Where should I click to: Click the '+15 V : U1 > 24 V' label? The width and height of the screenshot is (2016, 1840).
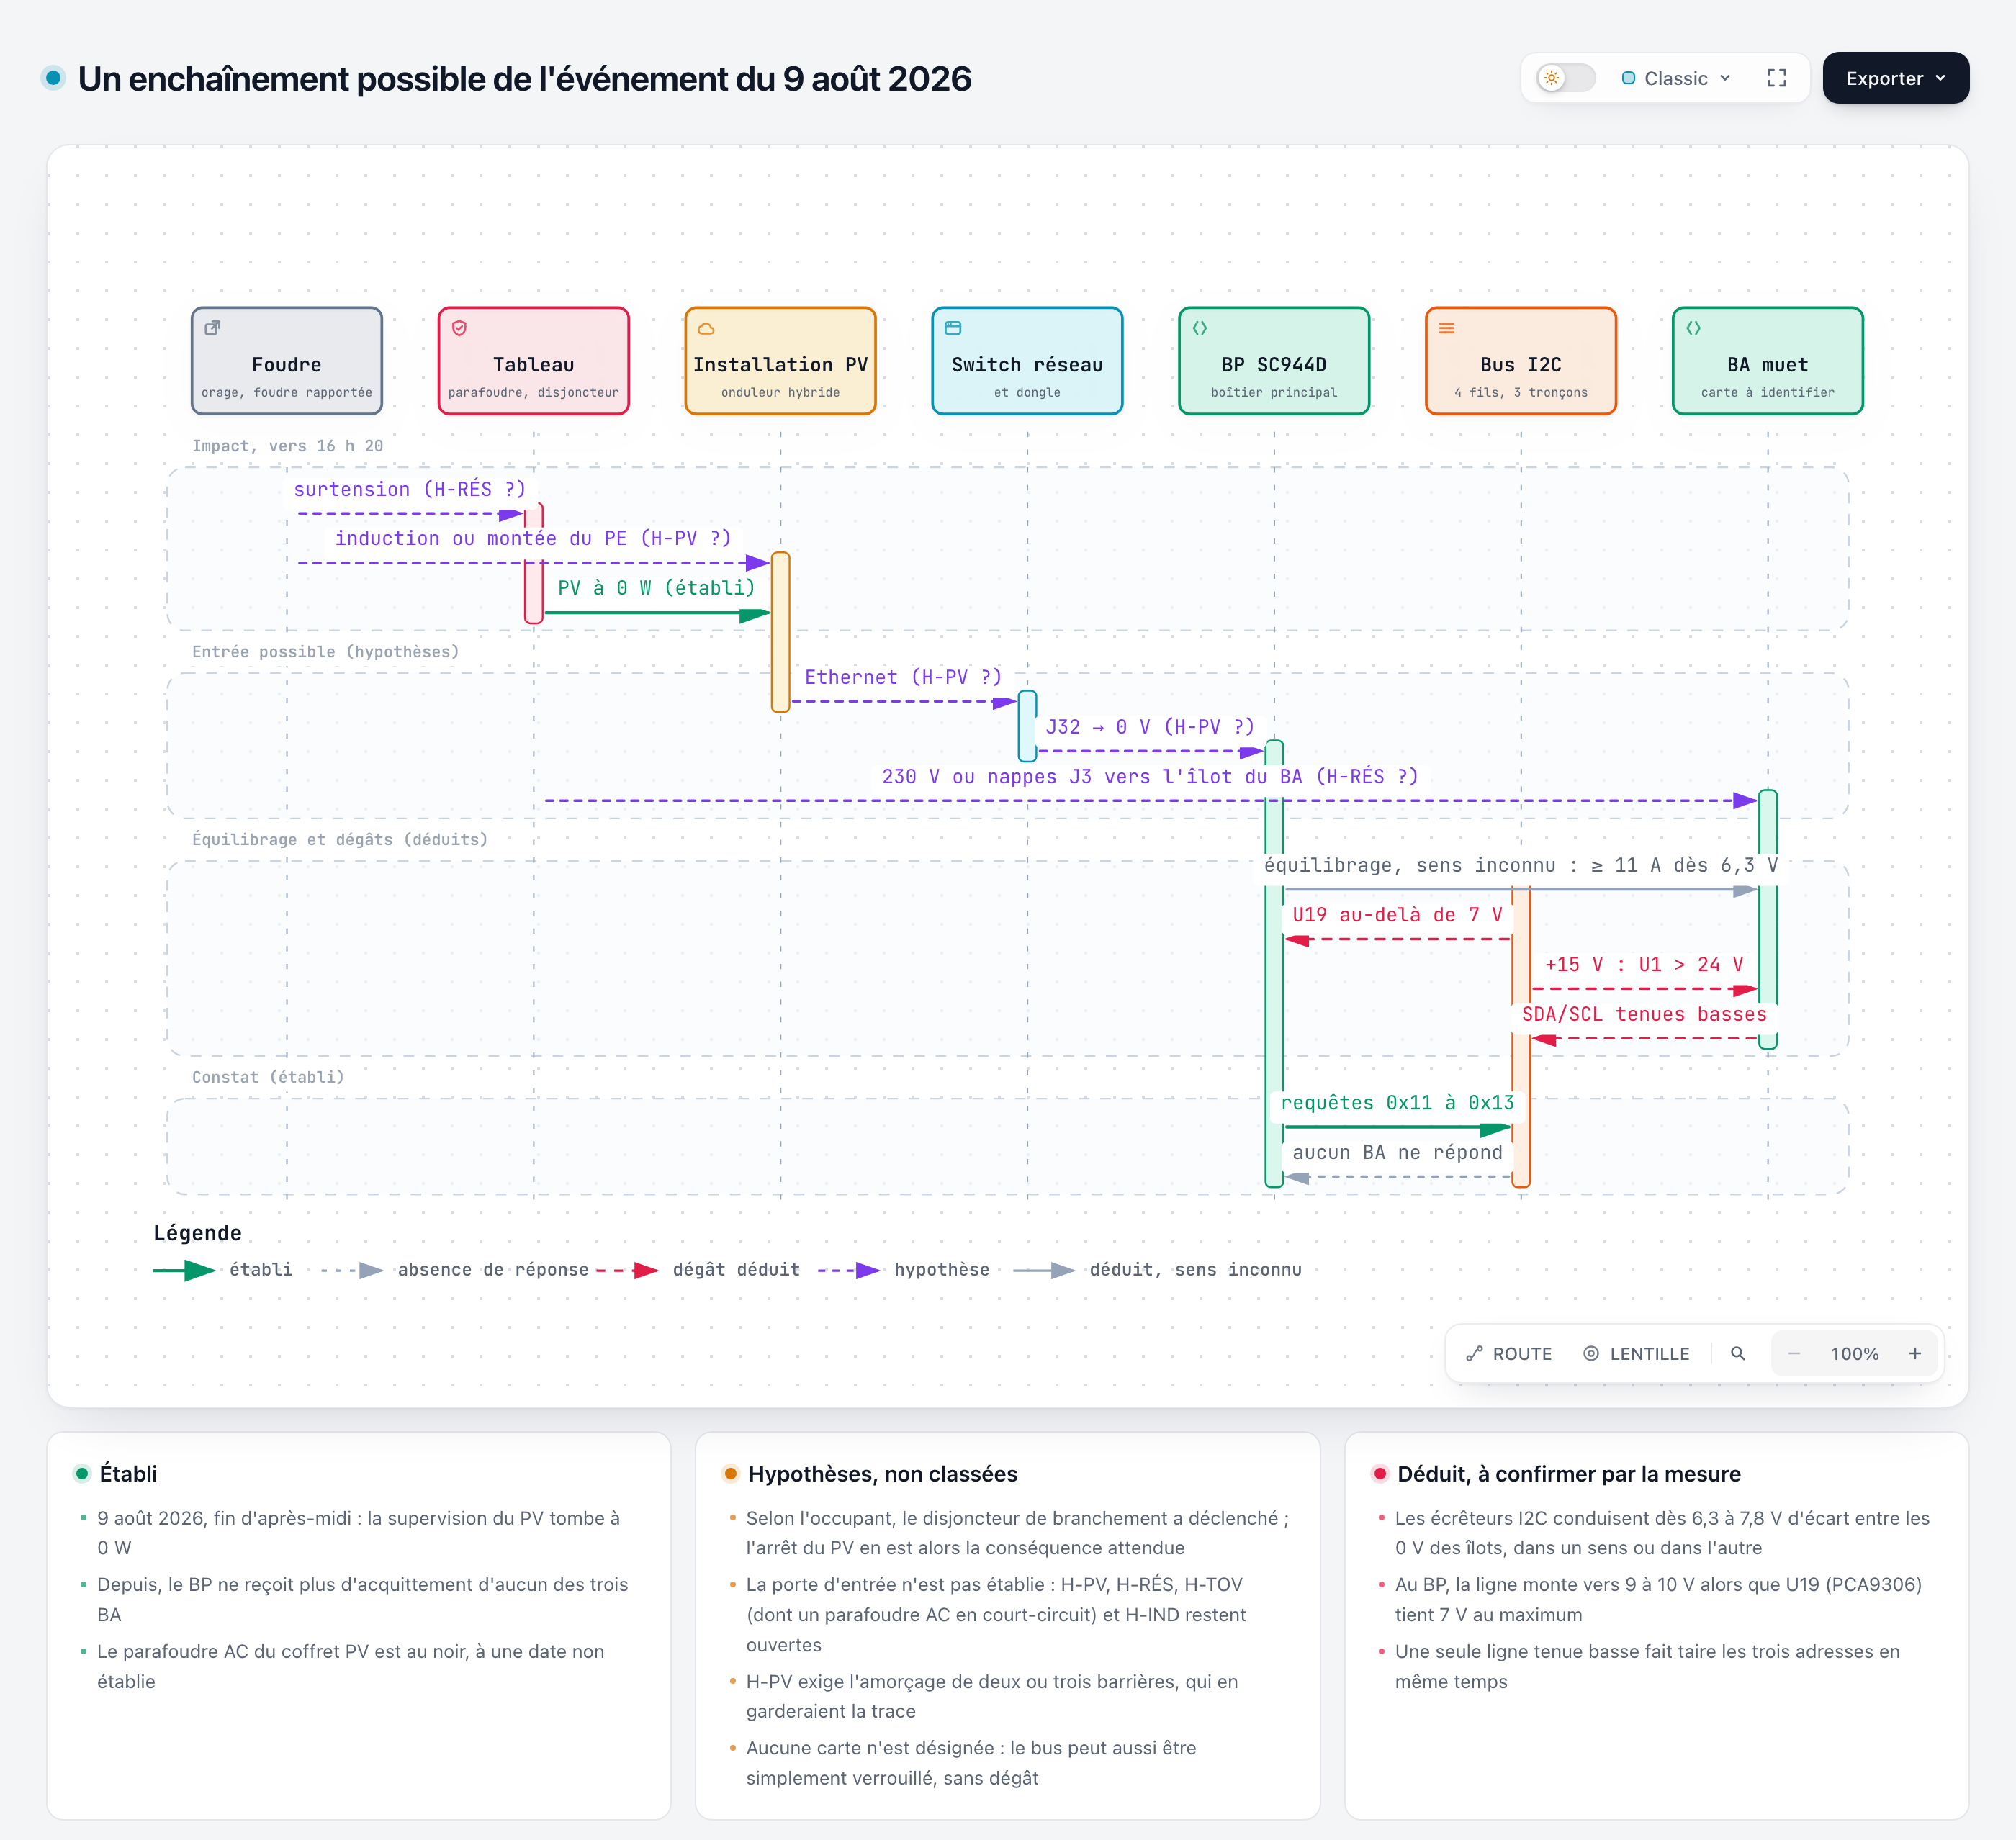[x=1644, y=965]
